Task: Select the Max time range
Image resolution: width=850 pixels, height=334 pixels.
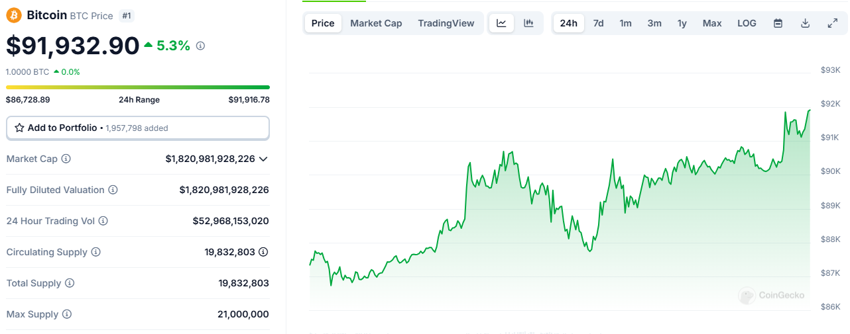Action: click(x=712, y=23)
